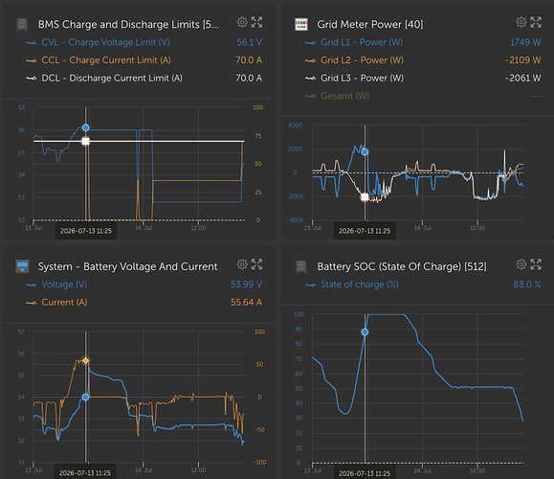The width and height of the screenshot is (554, 479).
Task: Toggle the Current (A) series
Action: (x=56, y=303)
